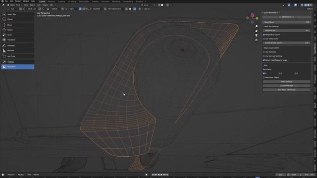Screen dimensions: 317x178
Task: Activate the Move tool
Action: pos(18,25)
